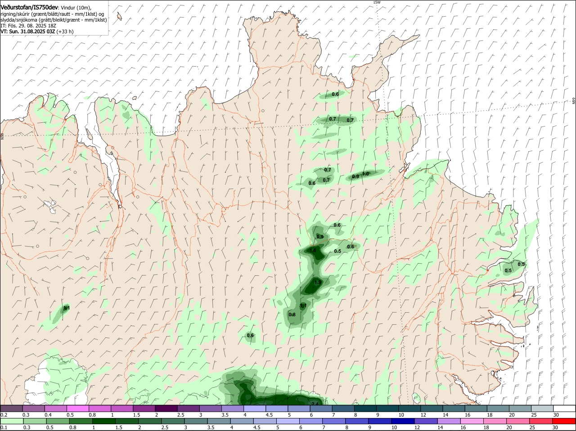576x431 pixels.
Task: Click the 2.4 precipitation value near bottom
Action: (x=315, y=404)
